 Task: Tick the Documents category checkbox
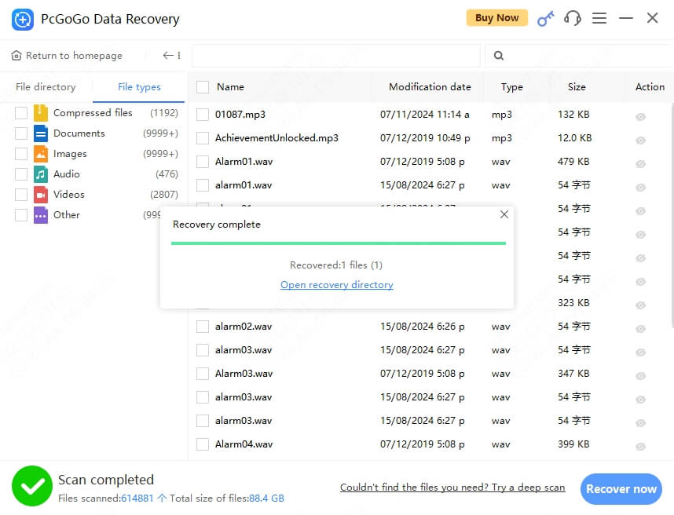(x=21, y=133)
